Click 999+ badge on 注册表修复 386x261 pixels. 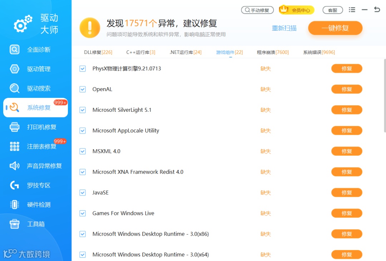tap(60, 141)
